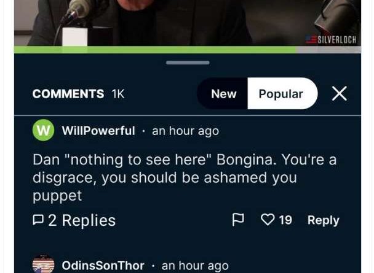Open WillPowerful's green W avatar
Image resolution: width=374 pixels, height=273 pixels.
point(44,130)
